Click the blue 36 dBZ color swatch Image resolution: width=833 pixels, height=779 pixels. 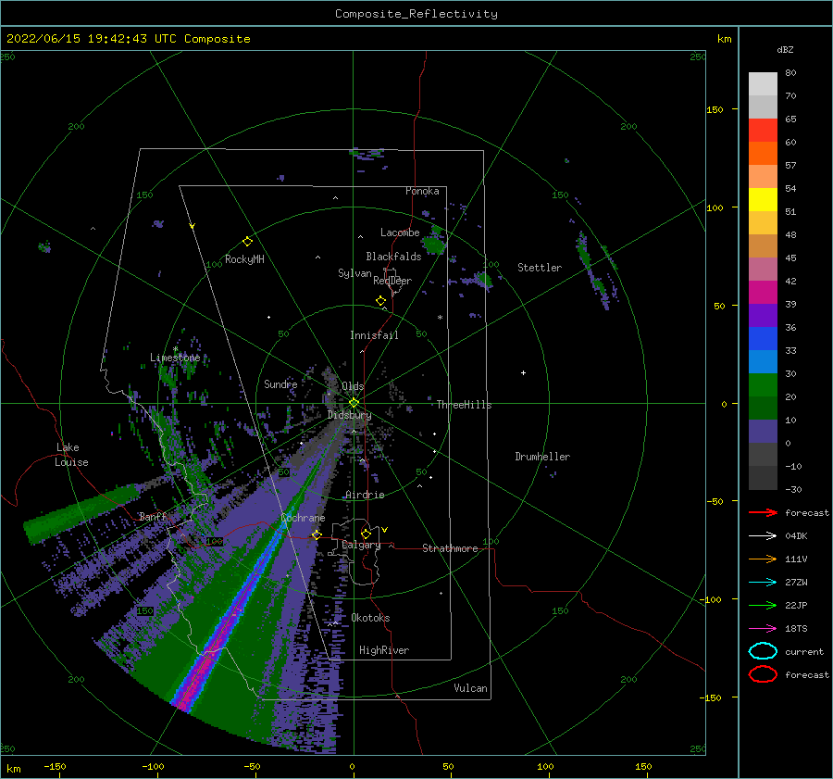(763, 339)
